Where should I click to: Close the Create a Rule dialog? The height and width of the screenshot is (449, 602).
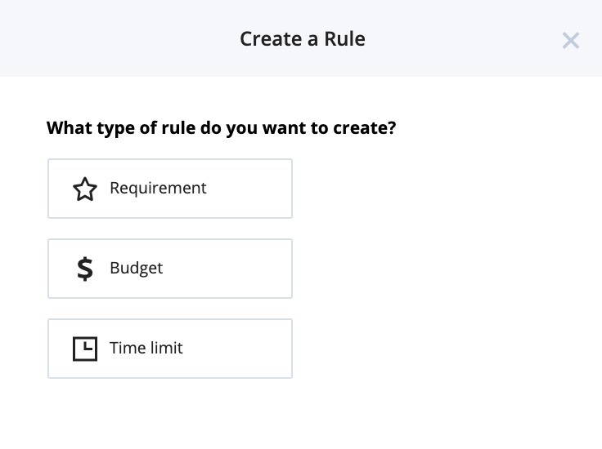[571, 40]
